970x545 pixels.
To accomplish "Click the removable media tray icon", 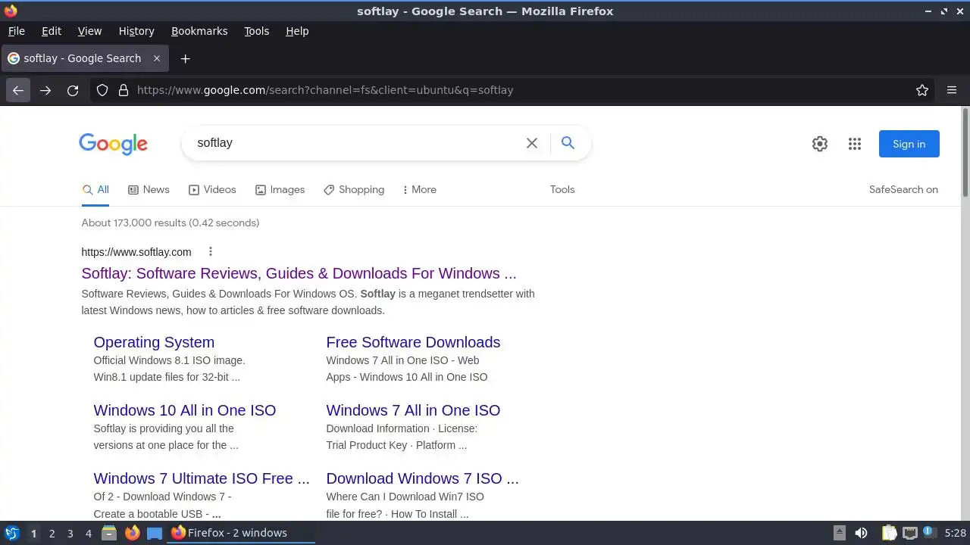I will coord(839,533).
